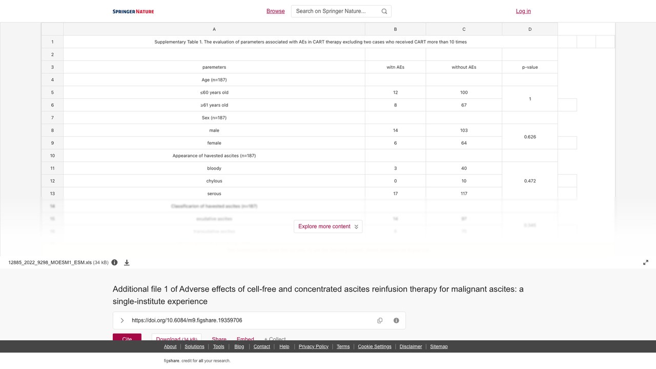Click the file name 12885_2022_9298_MOESM1_ESM.xls
The width and height of the screenshot is (656, 369).
coord(50,262)
